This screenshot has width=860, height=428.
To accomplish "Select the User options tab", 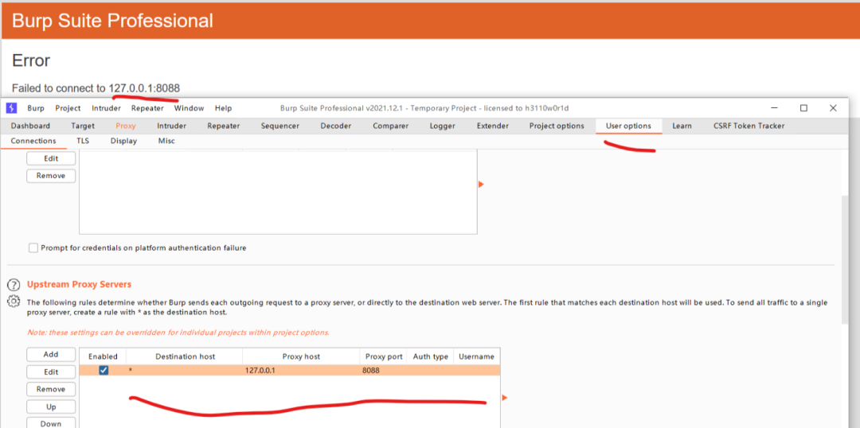I will 628,126.
